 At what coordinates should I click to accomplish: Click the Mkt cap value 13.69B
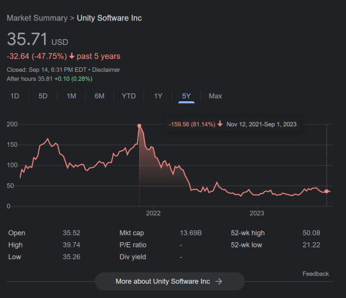191,233
